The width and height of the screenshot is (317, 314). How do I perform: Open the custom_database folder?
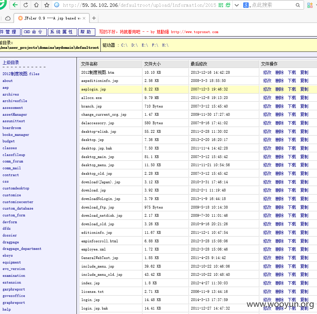pyautogui.click(x=18, y=208)
